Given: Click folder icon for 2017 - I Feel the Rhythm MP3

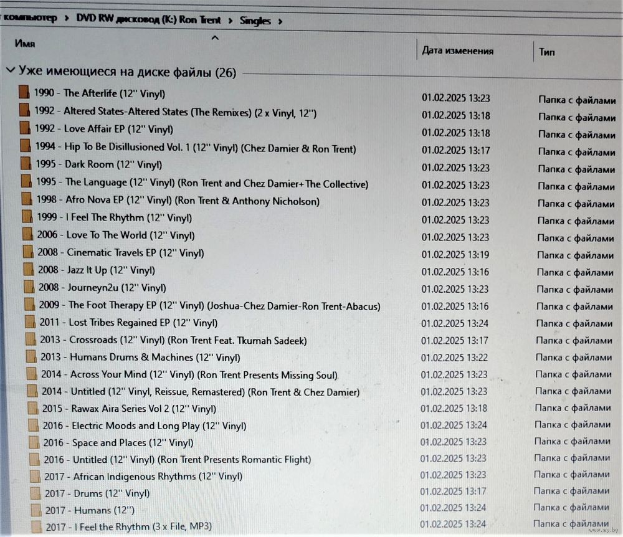Looking at the screenshot, I should coord(37,526).
